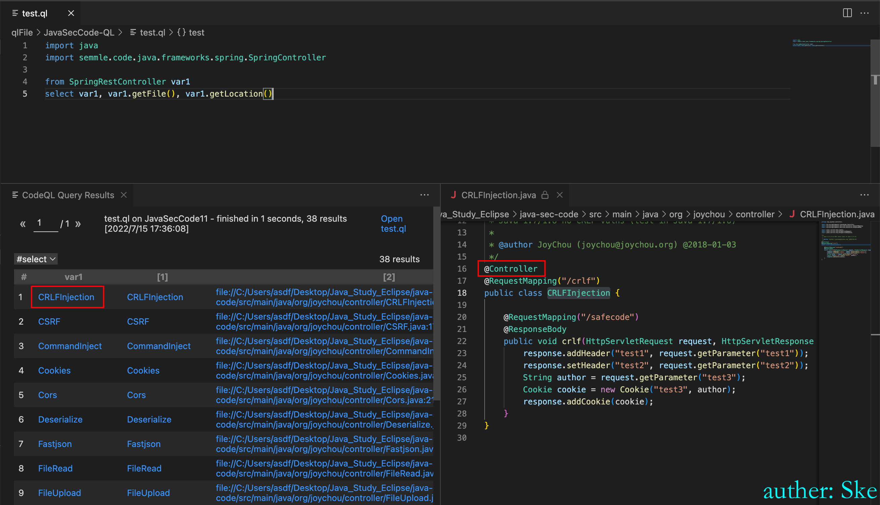Click the var1 column header

pos(73,277)
